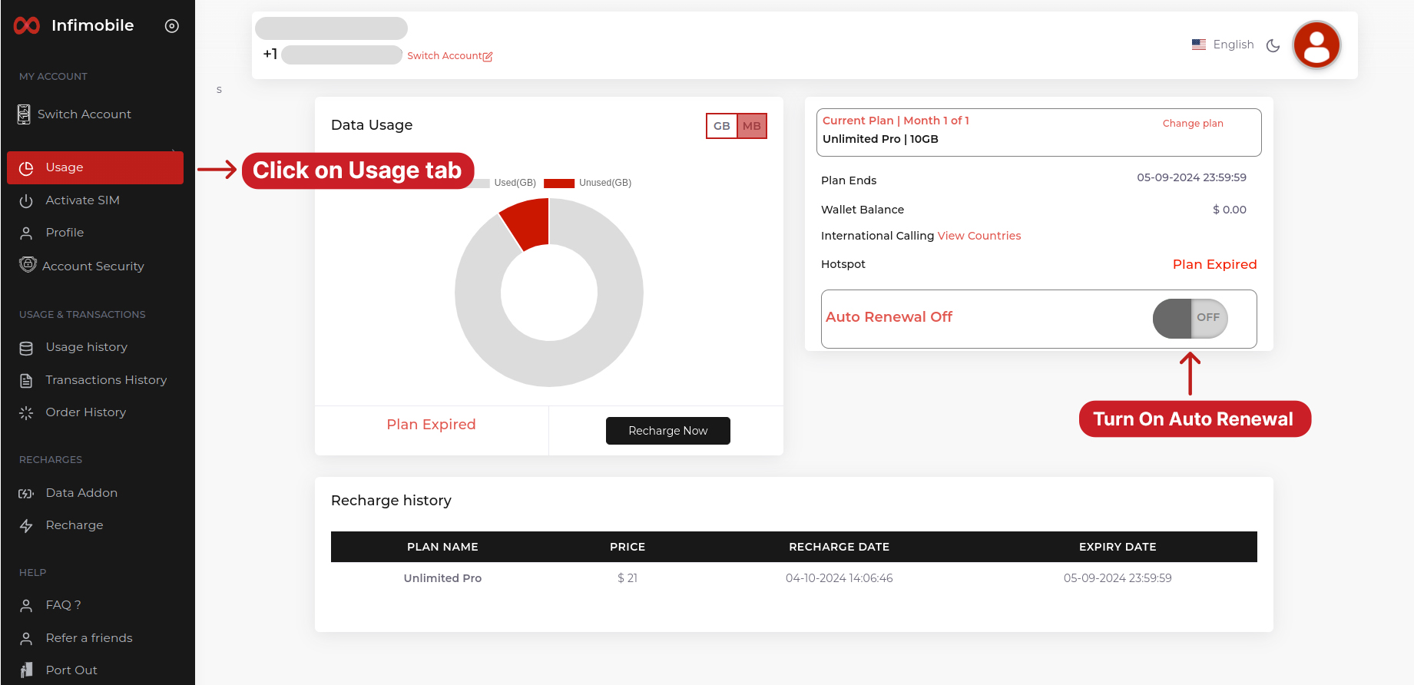Click the Change plan link
Viewport: 1414px width, 685px height.
tap(1192, 124)
